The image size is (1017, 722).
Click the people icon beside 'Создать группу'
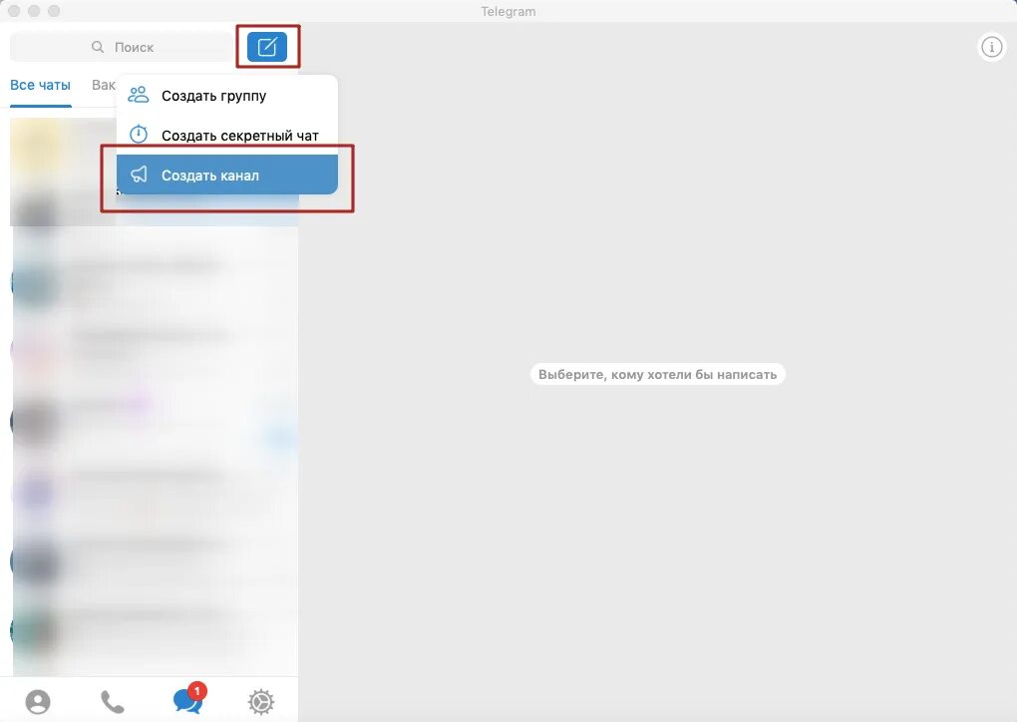tap(139, 95)
